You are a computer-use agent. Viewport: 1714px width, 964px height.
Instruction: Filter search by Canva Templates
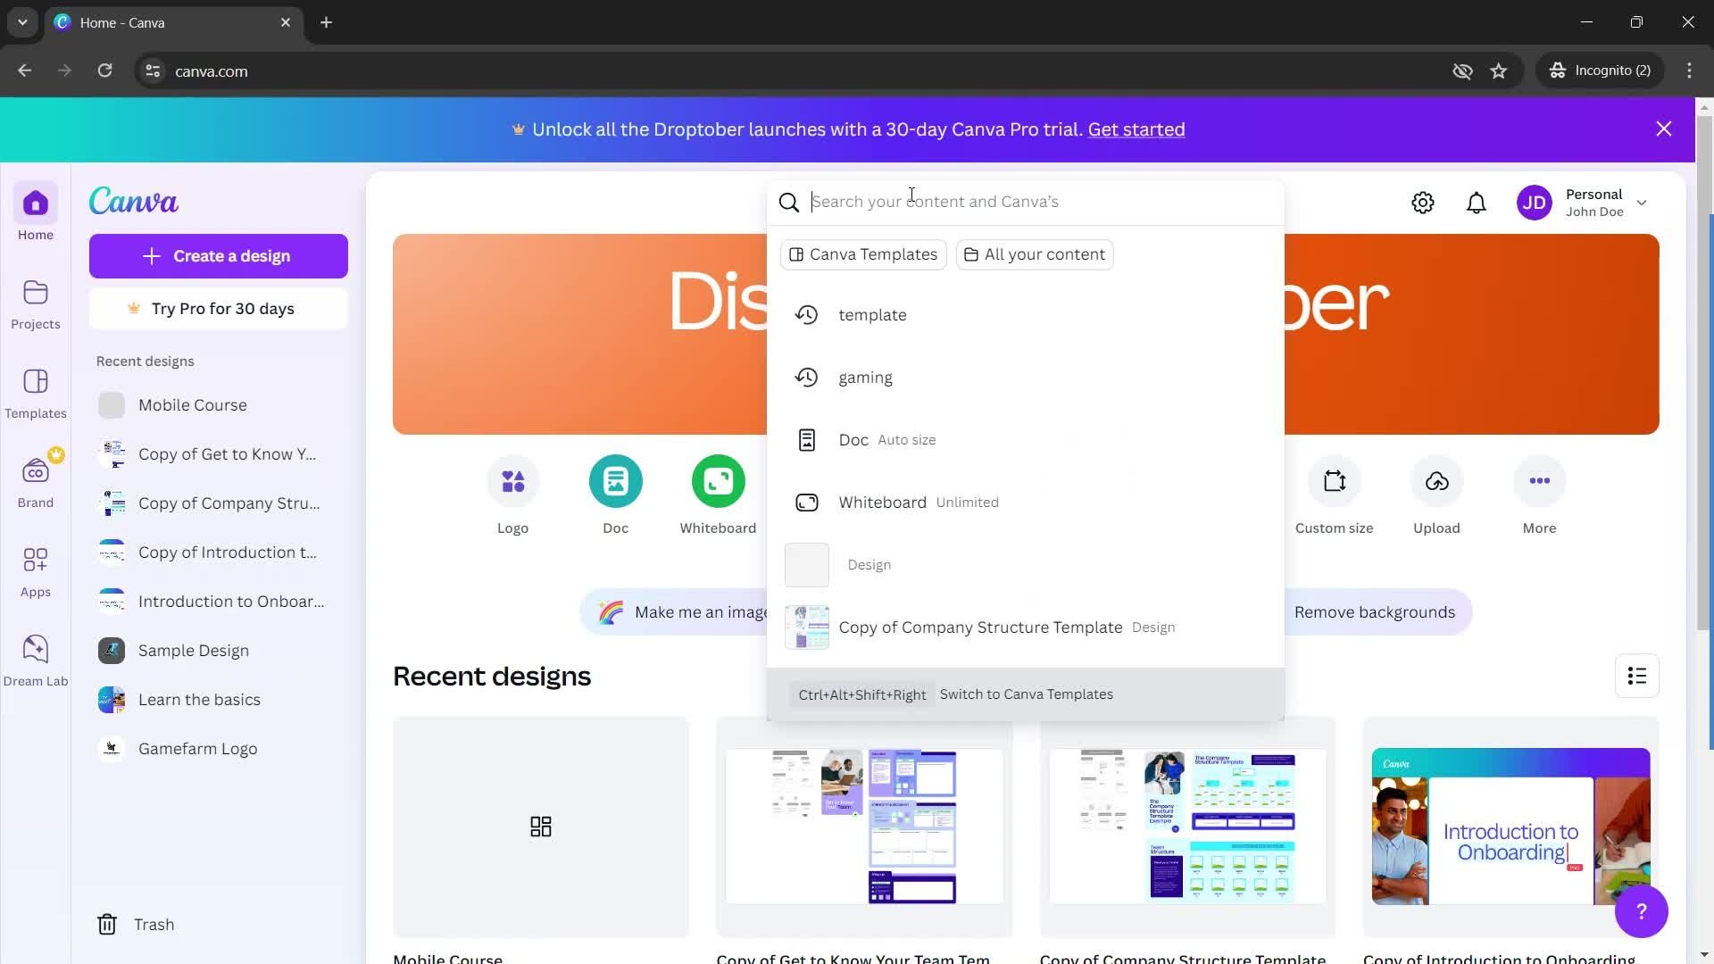click(863, 254)
